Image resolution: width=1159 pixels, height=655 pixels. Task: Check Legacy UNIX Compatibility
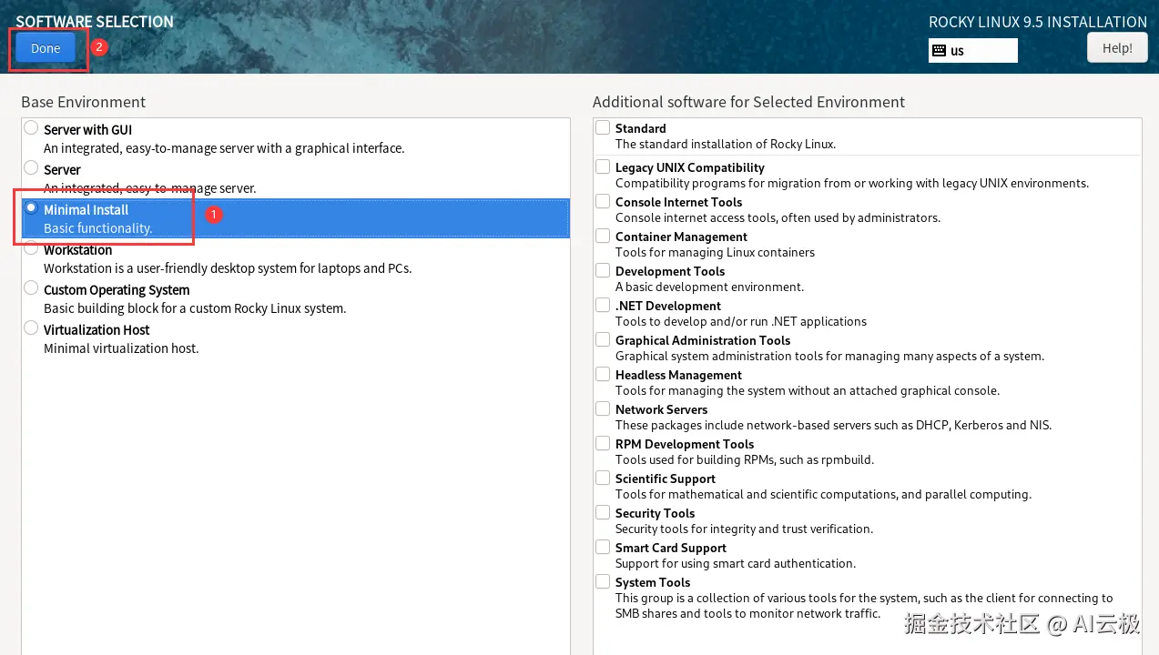[603, 166]
